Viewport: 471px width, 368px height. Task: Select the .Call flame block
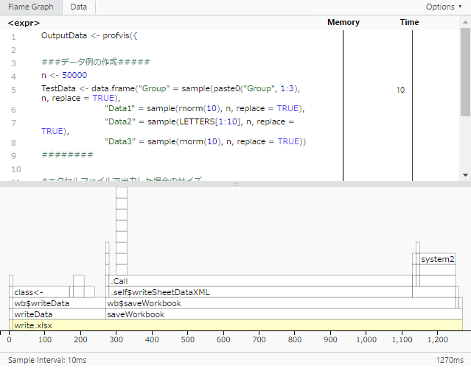pyautogui.click(x=261, y=281)
